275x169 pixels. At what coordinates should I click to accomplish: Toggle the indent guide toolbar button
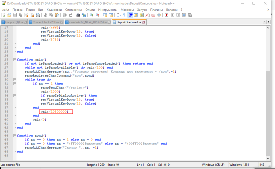pos(130,15)
